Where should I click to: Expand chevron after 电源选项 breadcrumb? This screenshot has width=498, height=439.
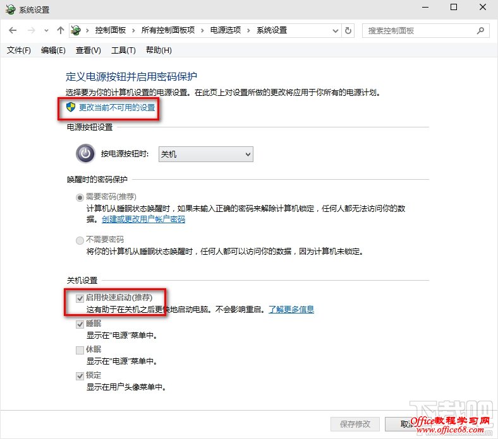pyautogui.click(x=248, y=30)
